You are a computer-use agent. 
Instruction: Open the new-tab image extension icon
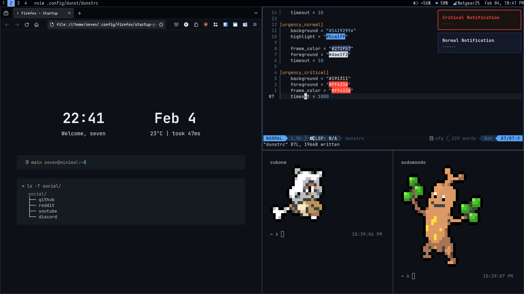point(245,24)
